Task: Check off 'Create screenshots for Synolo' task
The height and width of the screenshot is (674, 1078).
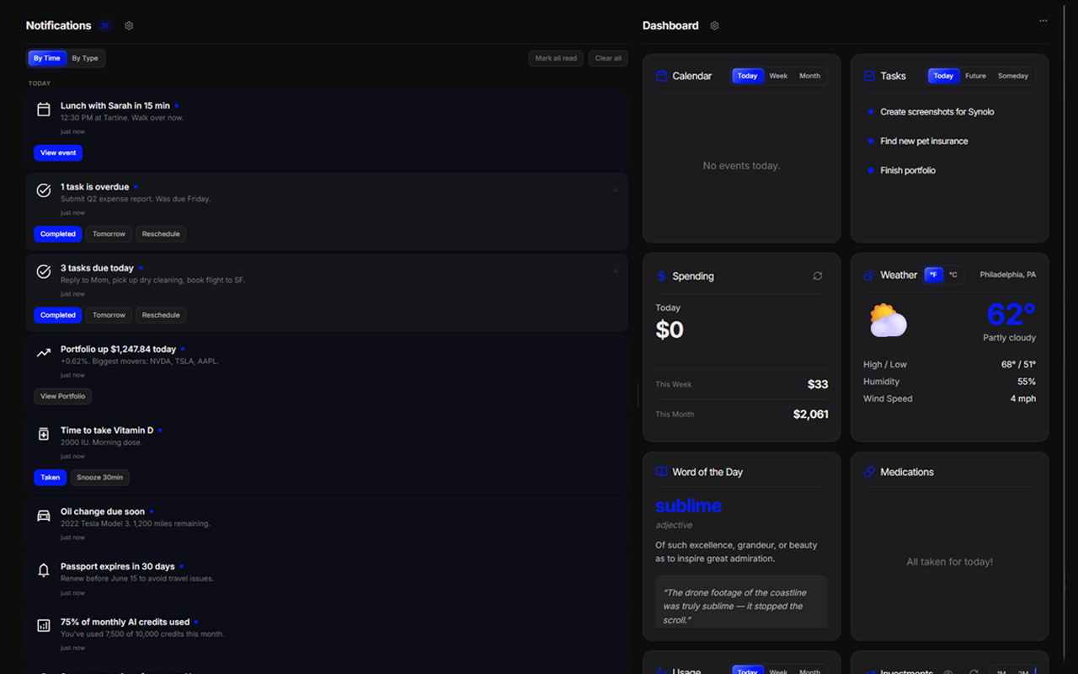Action: click(x=871, y=112)
